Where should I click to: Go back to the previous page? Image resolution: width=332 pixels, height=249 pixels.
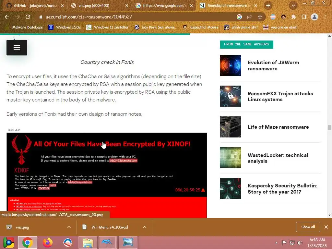tap(7, 17)
